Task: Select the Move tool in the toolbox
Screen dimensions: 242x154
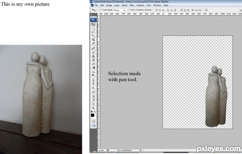Action: (x=94, y=24)
